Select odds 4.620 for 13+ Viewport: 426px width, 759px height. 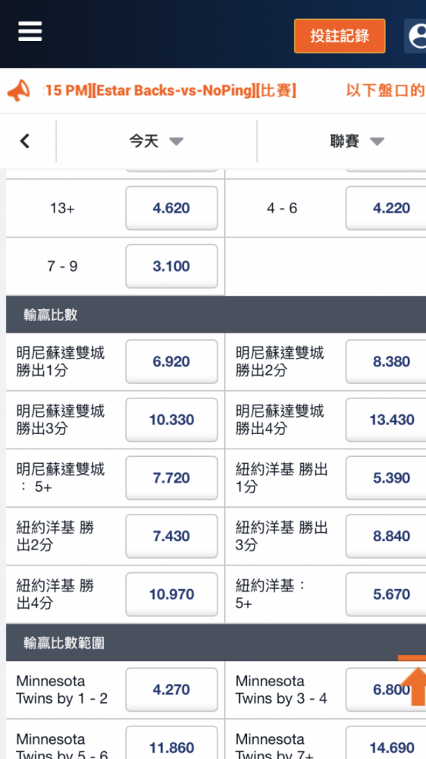[171, 208]
